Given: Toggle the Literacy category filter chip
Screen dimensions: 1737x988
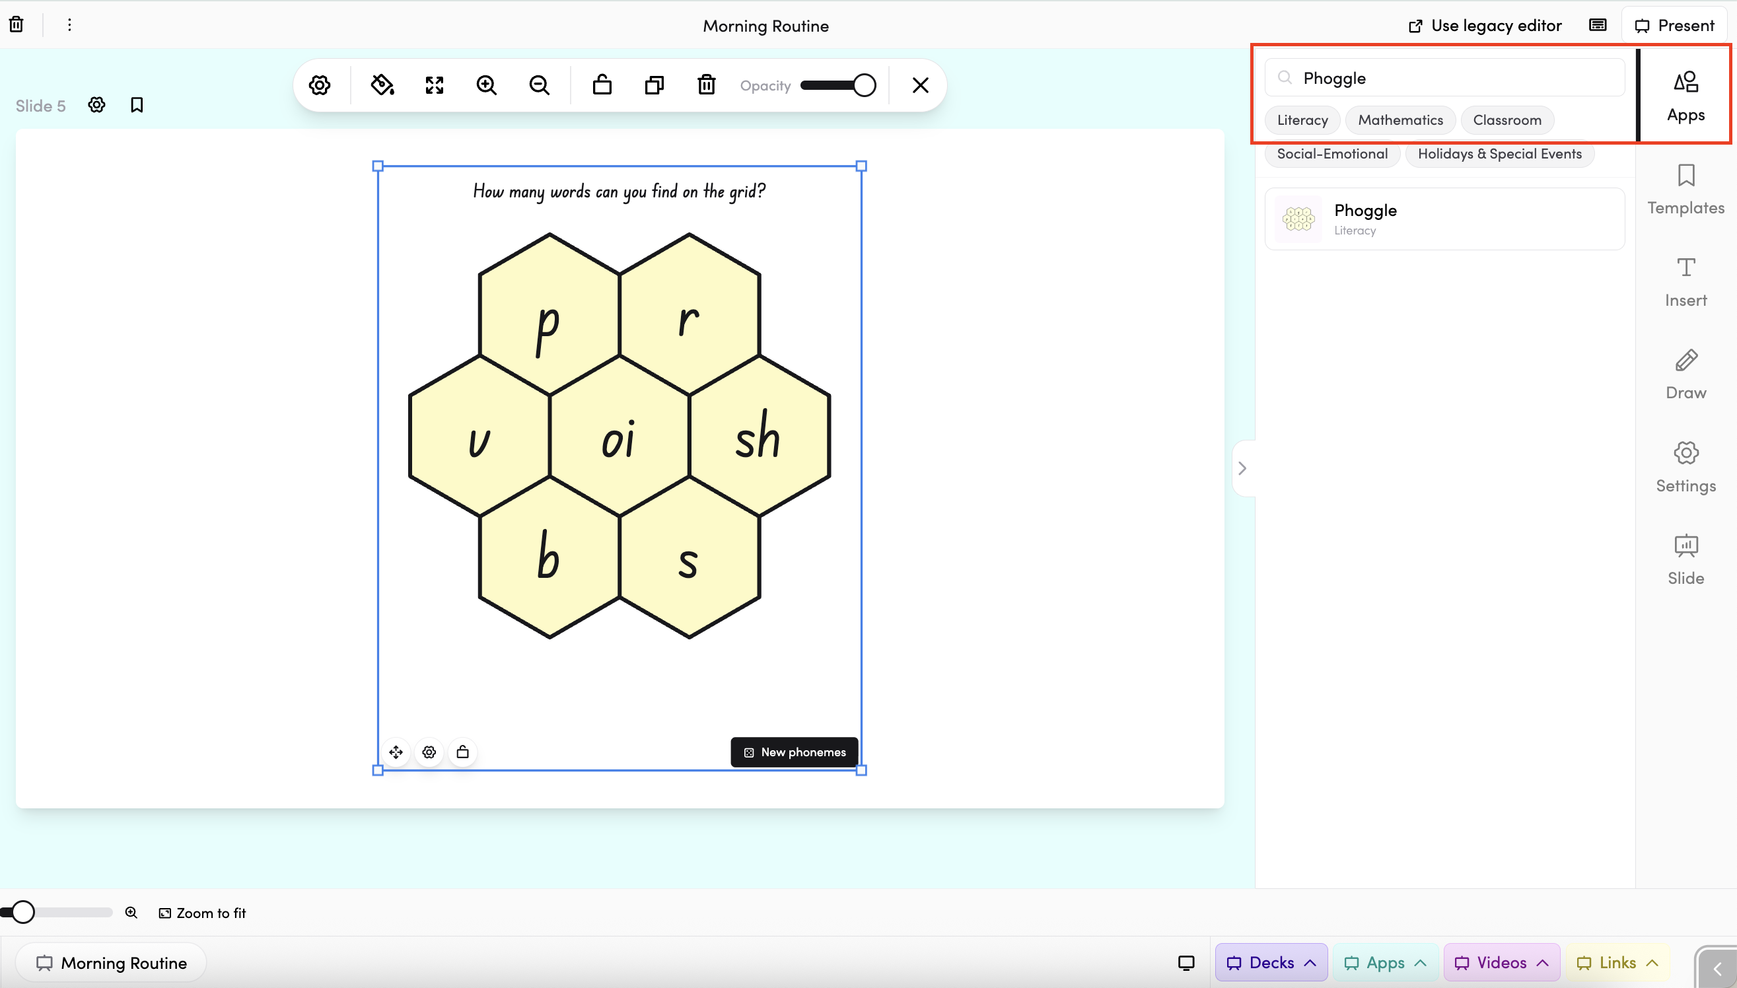Looking at the screenshot, I should coord(1302,120).
